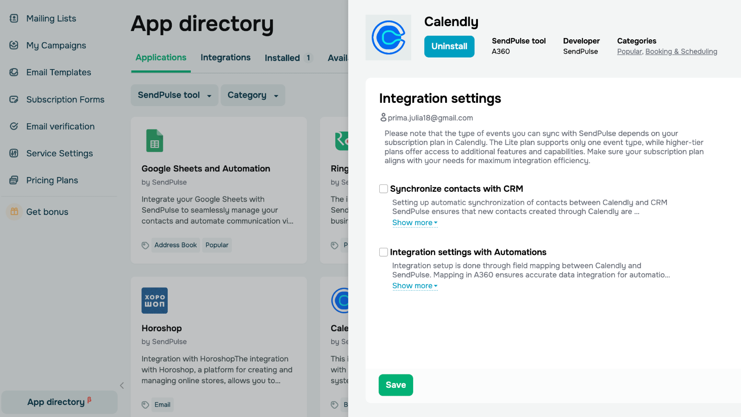Check Integration settings with Automations

pos(383,252)
